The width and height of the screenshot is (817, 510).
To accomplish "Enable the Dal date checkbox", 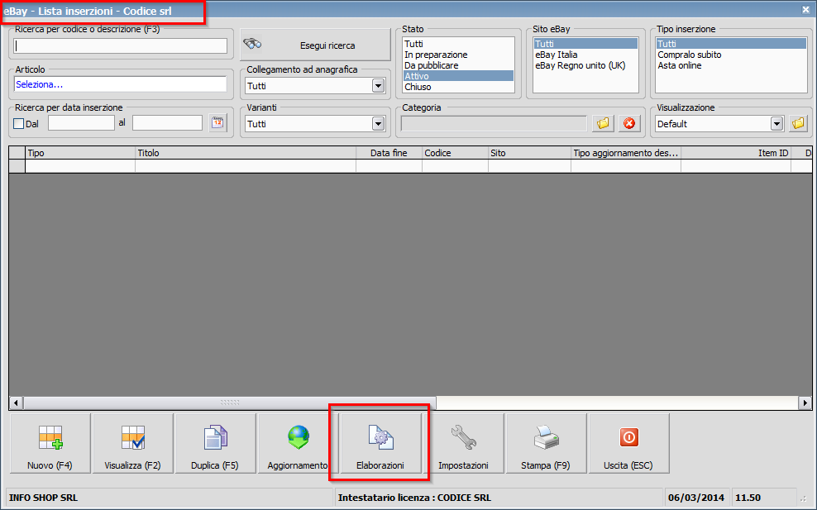I will point(19,123).
